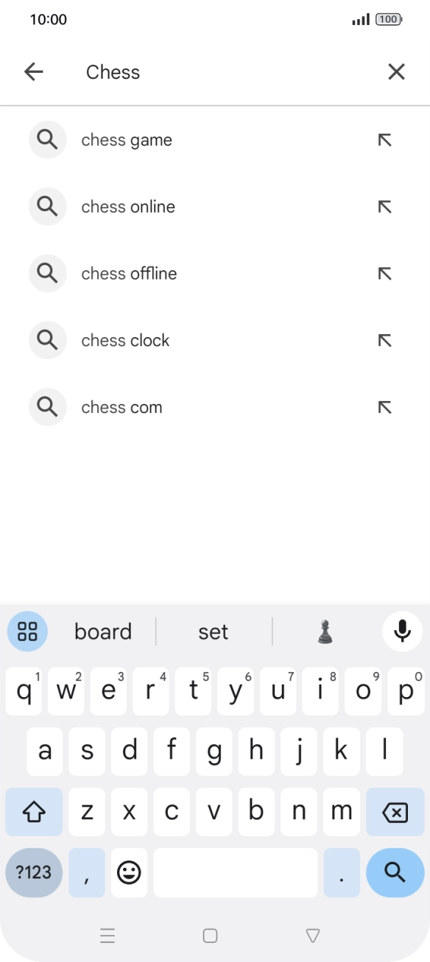Tap the Chess text in the search field
Screen dimensions: 430x962
tap(113, 71)
